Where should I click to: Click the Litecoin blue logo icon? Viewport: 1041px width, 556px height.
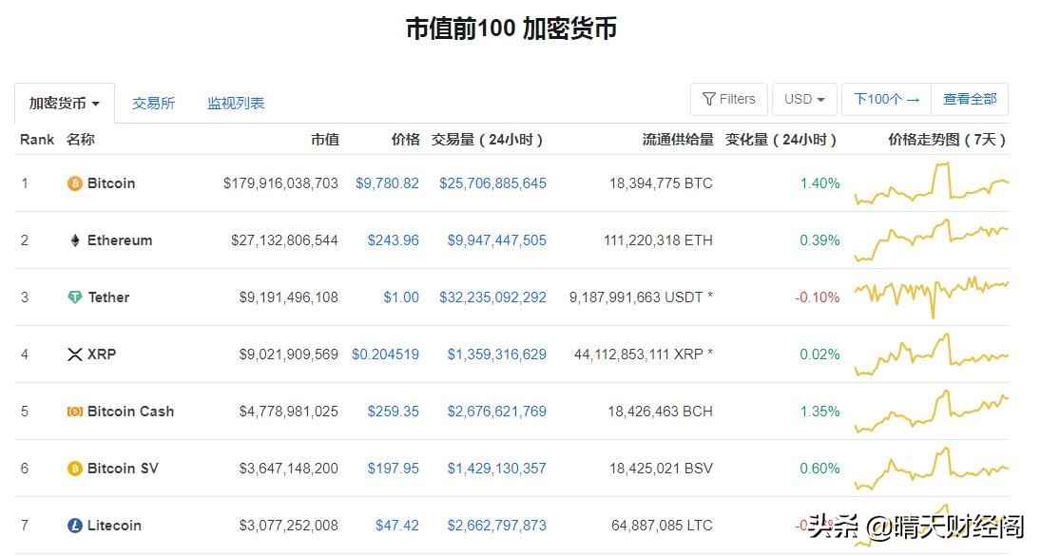(x=75, y=526)
